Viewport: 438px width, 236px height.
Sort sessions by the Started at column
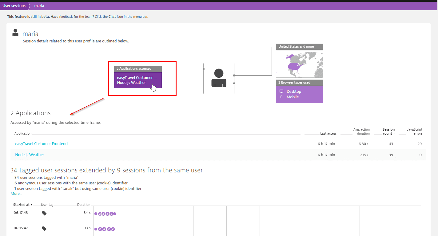pyautogui.click(x=23, y=205)
